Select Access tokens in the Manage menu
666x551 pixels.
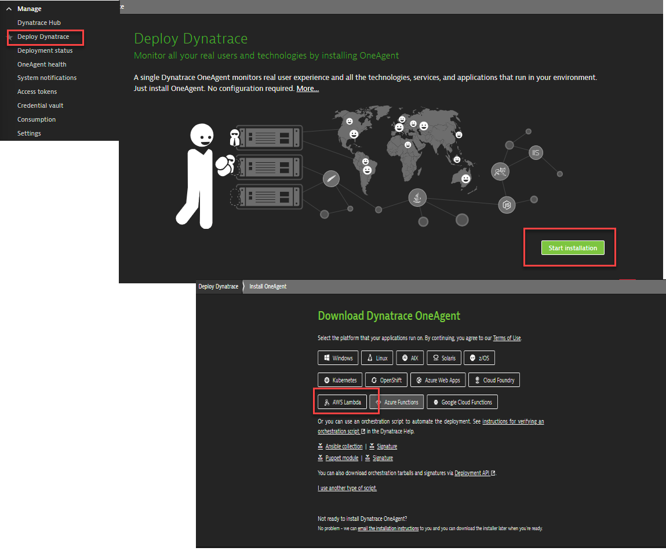pos(37,92)
